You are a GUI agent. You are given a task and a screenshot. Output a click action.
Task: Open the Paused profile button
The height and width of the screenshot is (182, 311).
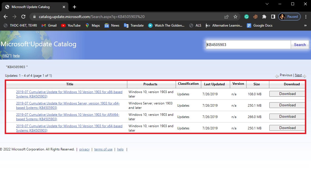(289, 17)
